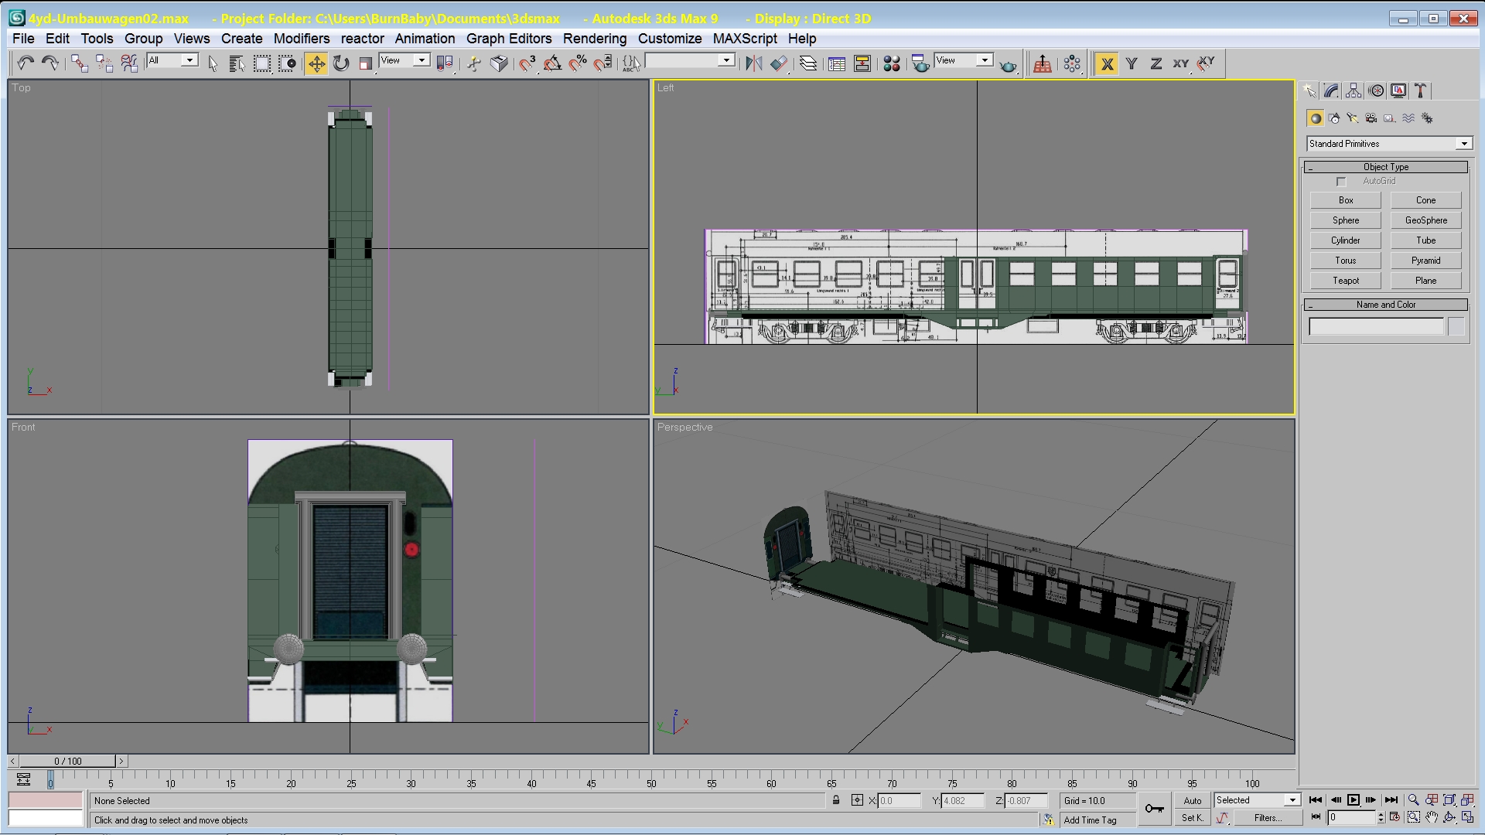Open the Modifiers menu
Image resolution: width=1485 pixels, height=835 pixels.
301,39
